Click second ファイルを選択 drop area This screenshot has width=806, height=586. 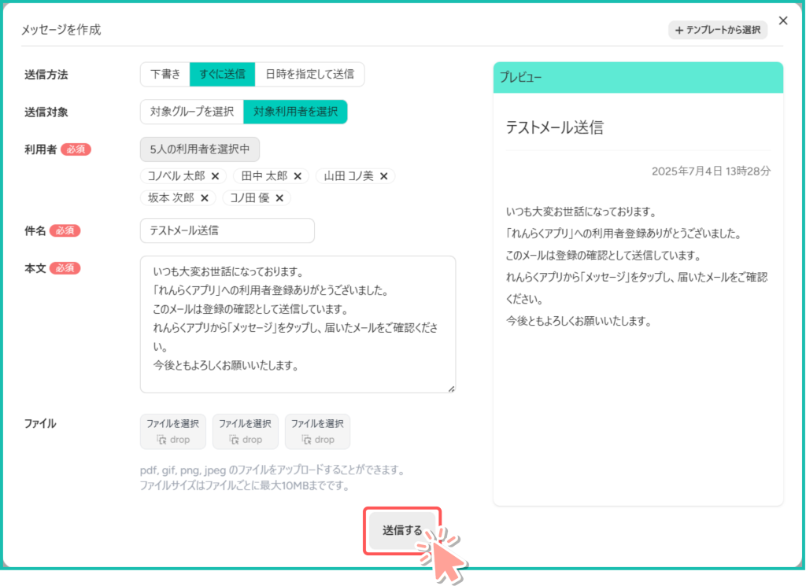tap(245, 432)
